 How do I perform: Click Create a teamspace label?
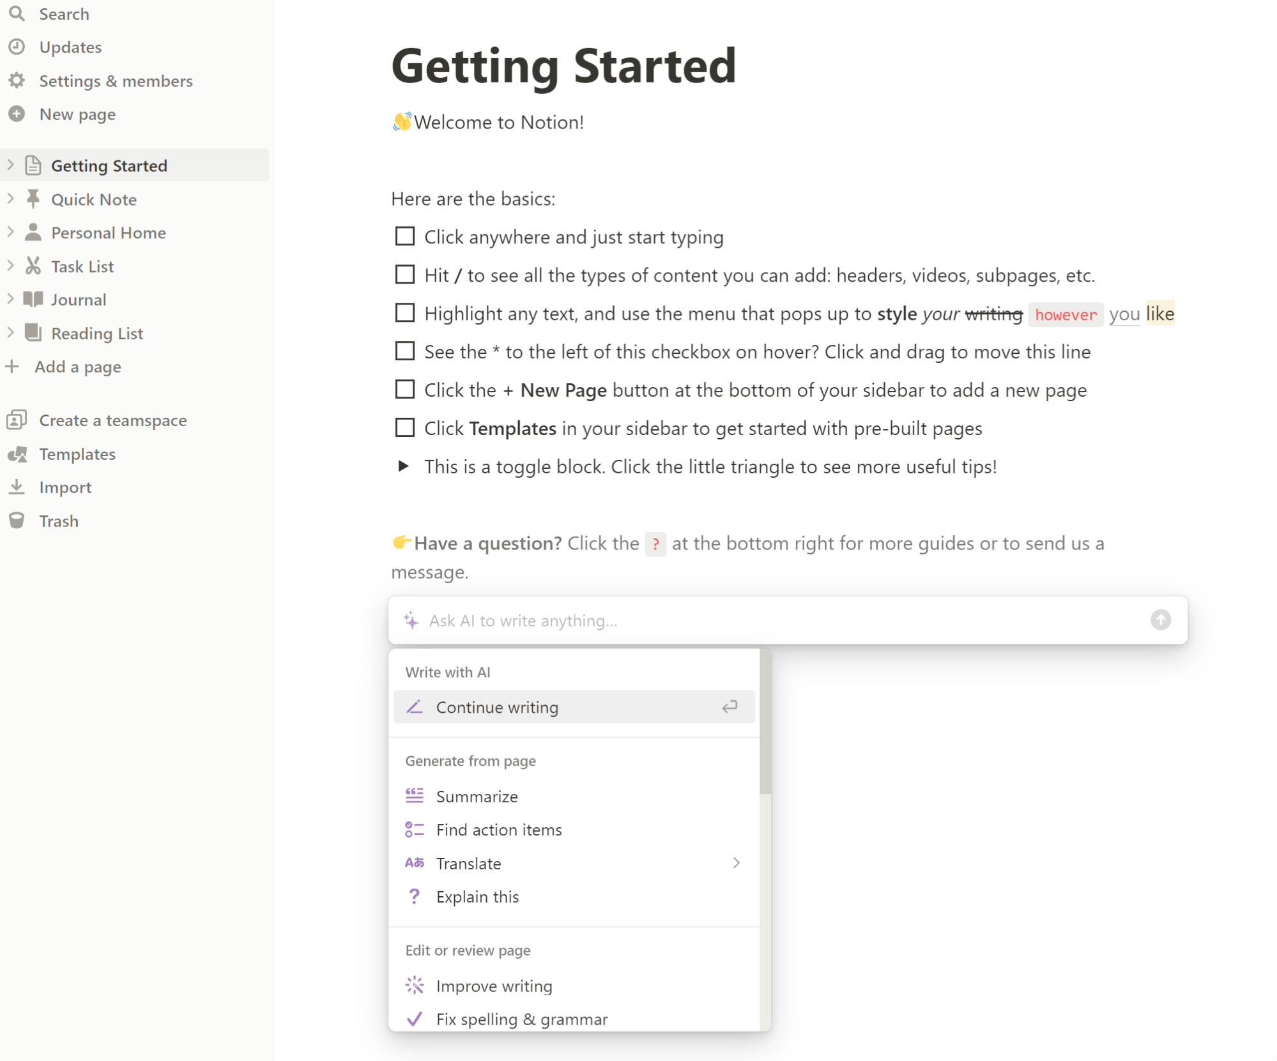(113, 420)
